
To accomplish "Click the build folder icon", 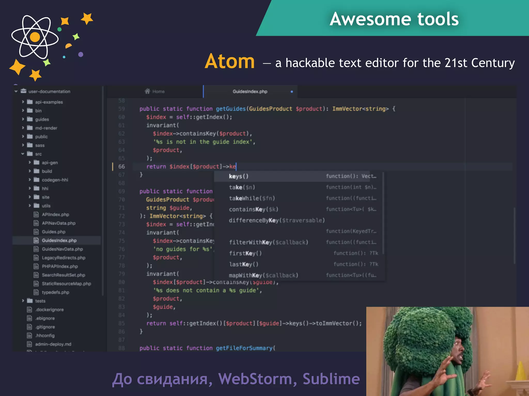I will coord(36,171).
